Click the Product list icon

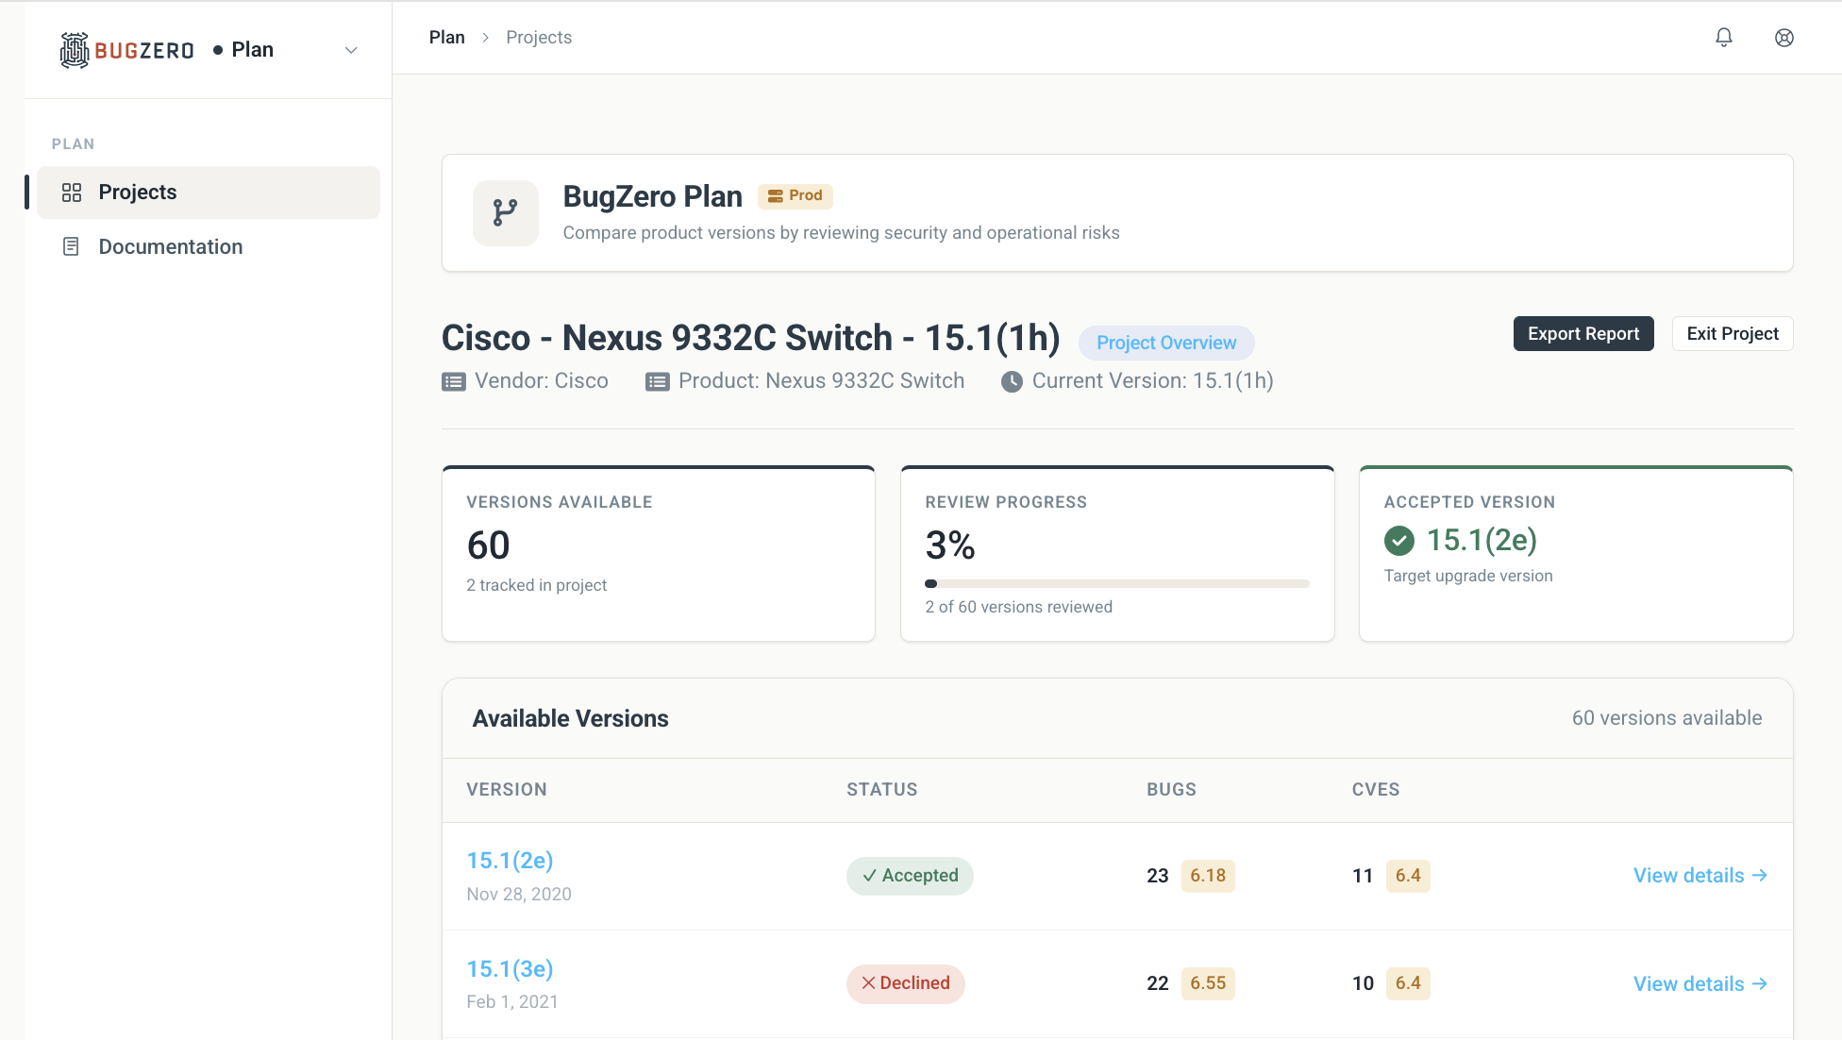pyautogui.click(x=658, y=382)
